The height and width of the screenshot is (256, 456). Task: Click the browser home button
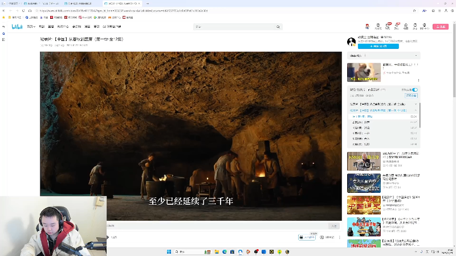pyautogui.click(x=30, y=11)
